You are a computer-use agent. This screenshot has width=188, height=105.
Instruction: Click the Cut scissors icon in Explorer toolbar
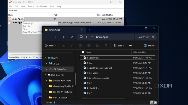[63, 45]
